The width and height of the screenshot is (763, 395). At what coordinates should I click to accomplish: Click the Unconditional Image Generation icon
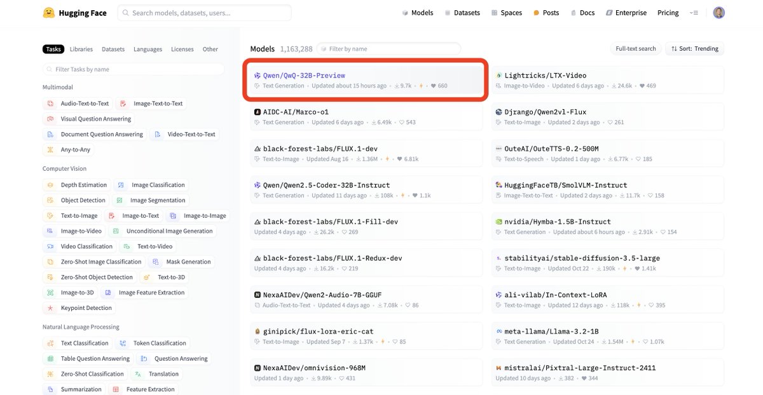[x=116, y=231]
